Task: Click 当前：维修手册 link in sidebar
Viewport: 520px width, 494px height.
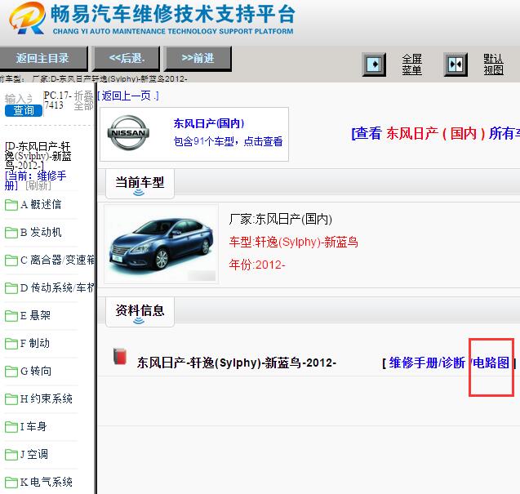Action: click(x=35, y=180)
